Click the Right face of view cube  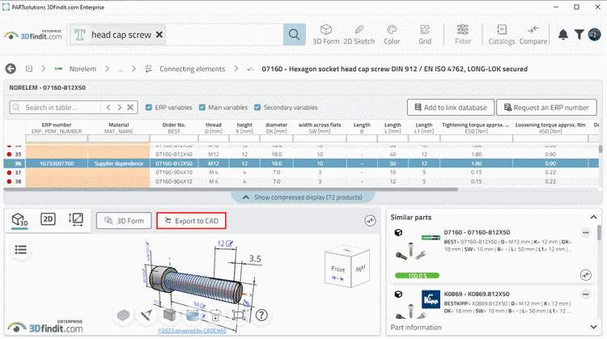coord(360,268)
